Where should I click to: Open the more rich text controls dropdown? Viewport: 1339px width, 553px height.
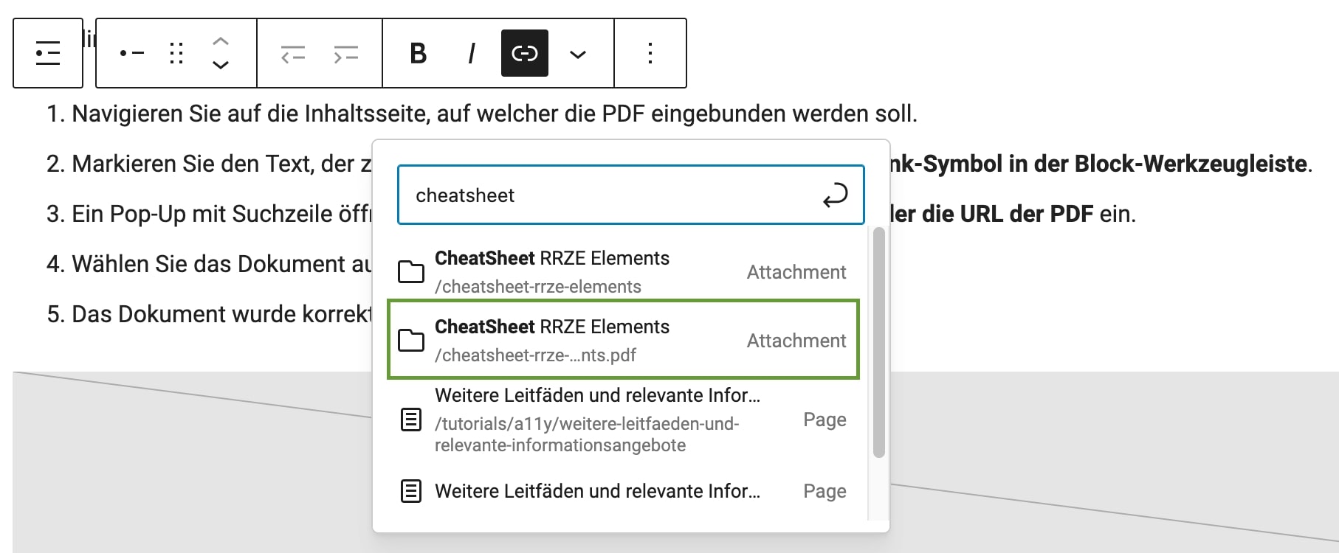point(578,53)
